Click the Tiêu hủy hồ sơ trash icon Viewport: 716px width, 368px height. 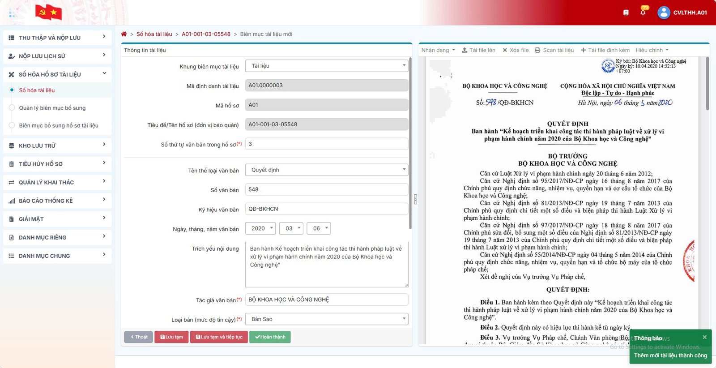coord(12,164)
